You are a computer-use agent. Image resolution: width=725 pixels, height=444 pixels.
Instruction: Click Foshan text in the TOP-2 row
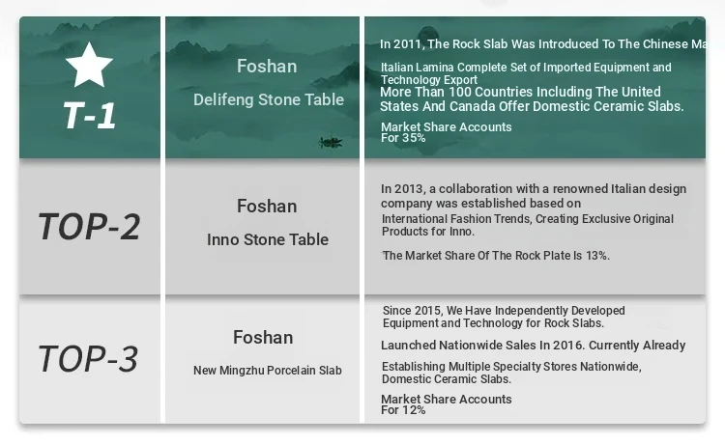(267, 206)
